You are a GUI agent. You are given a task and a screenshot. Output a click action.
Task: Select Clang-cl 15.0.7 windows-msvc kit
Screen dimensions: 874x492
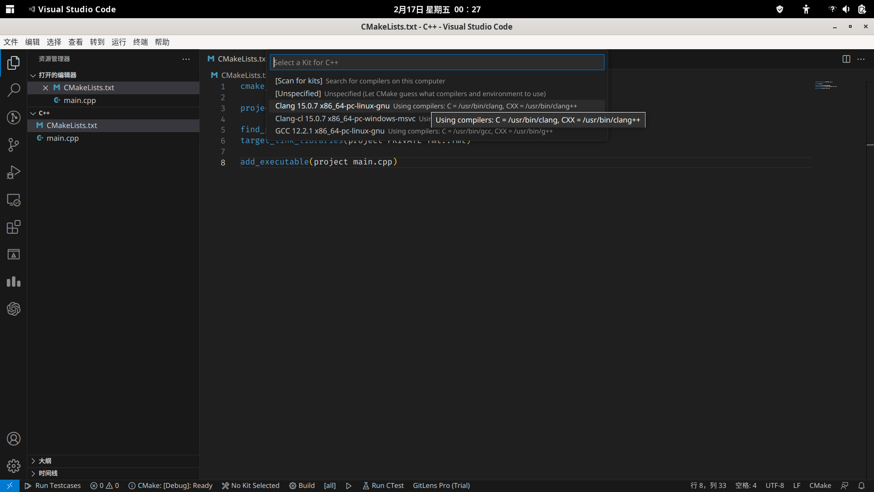pos(351,119)
